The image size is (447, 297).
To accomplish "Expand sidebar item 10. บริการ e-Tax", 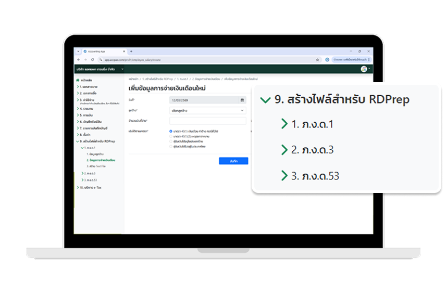I will click(x=89, y=187).
